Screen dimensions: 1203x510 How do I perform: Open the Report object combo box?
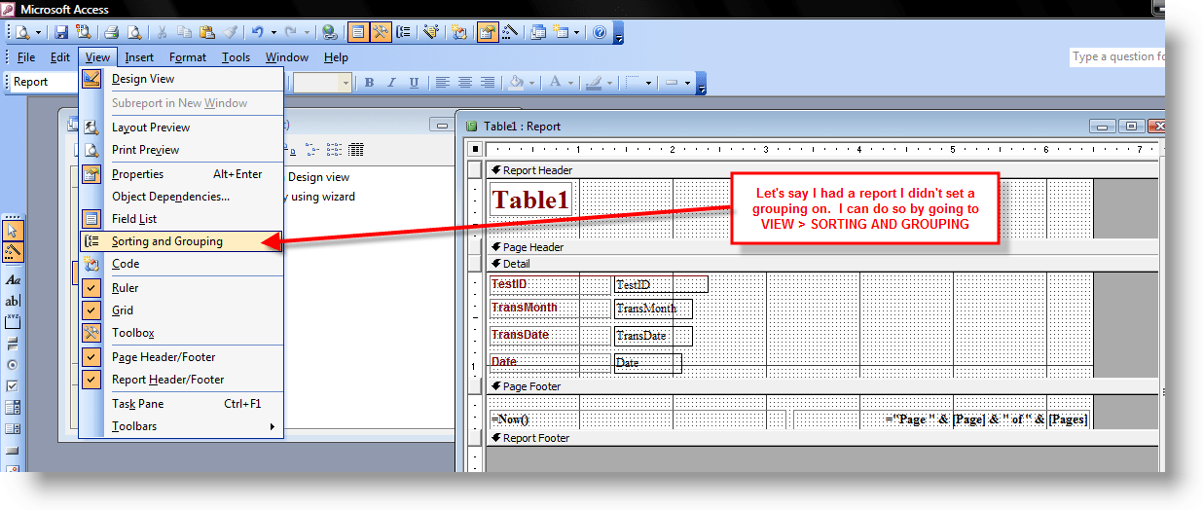point(44,83)
